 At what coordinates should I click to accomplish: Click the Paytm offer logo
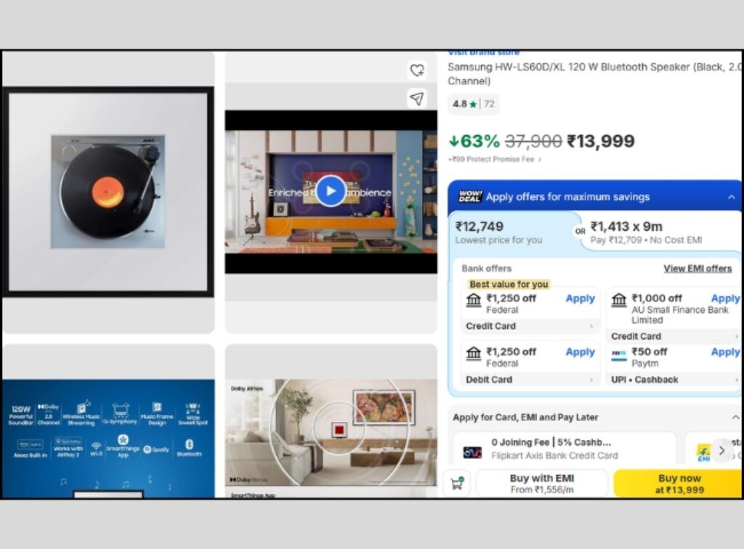[x=619, y=354]
